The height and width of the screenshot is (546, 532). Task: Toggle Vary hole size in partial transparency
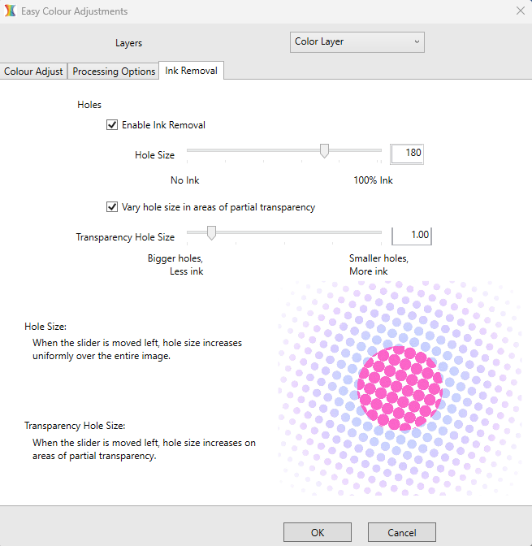[x=112, y=207]
